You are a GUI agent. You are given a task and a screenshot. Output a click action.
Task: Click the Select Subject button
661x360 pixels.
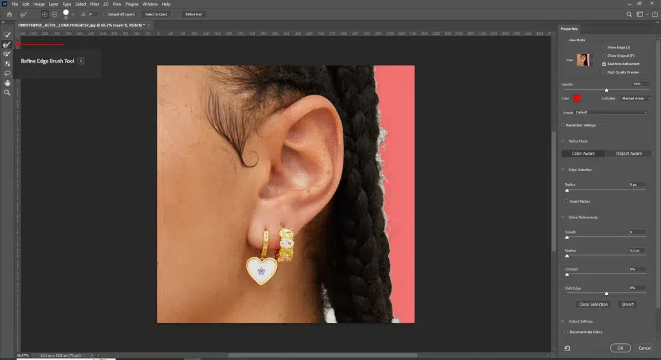(156, 14)
